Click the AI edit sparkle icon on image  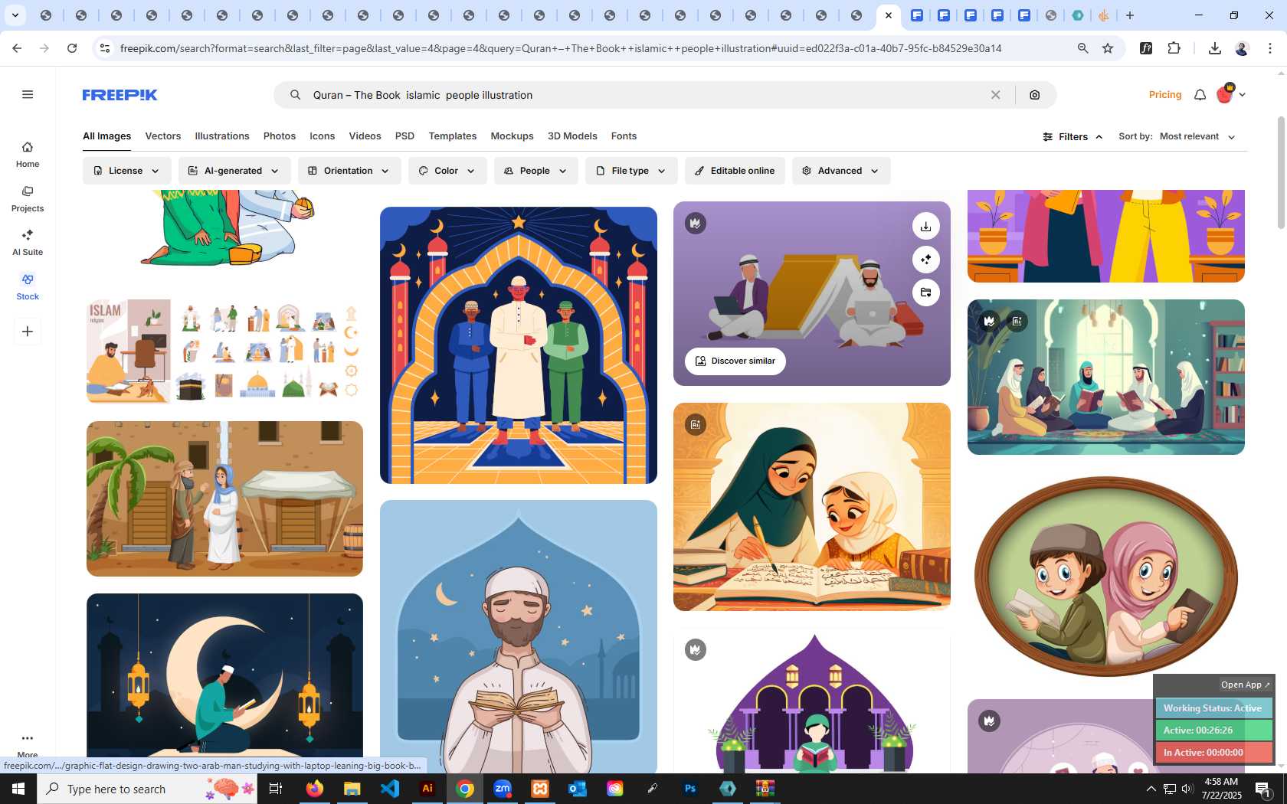click(926, 260)
